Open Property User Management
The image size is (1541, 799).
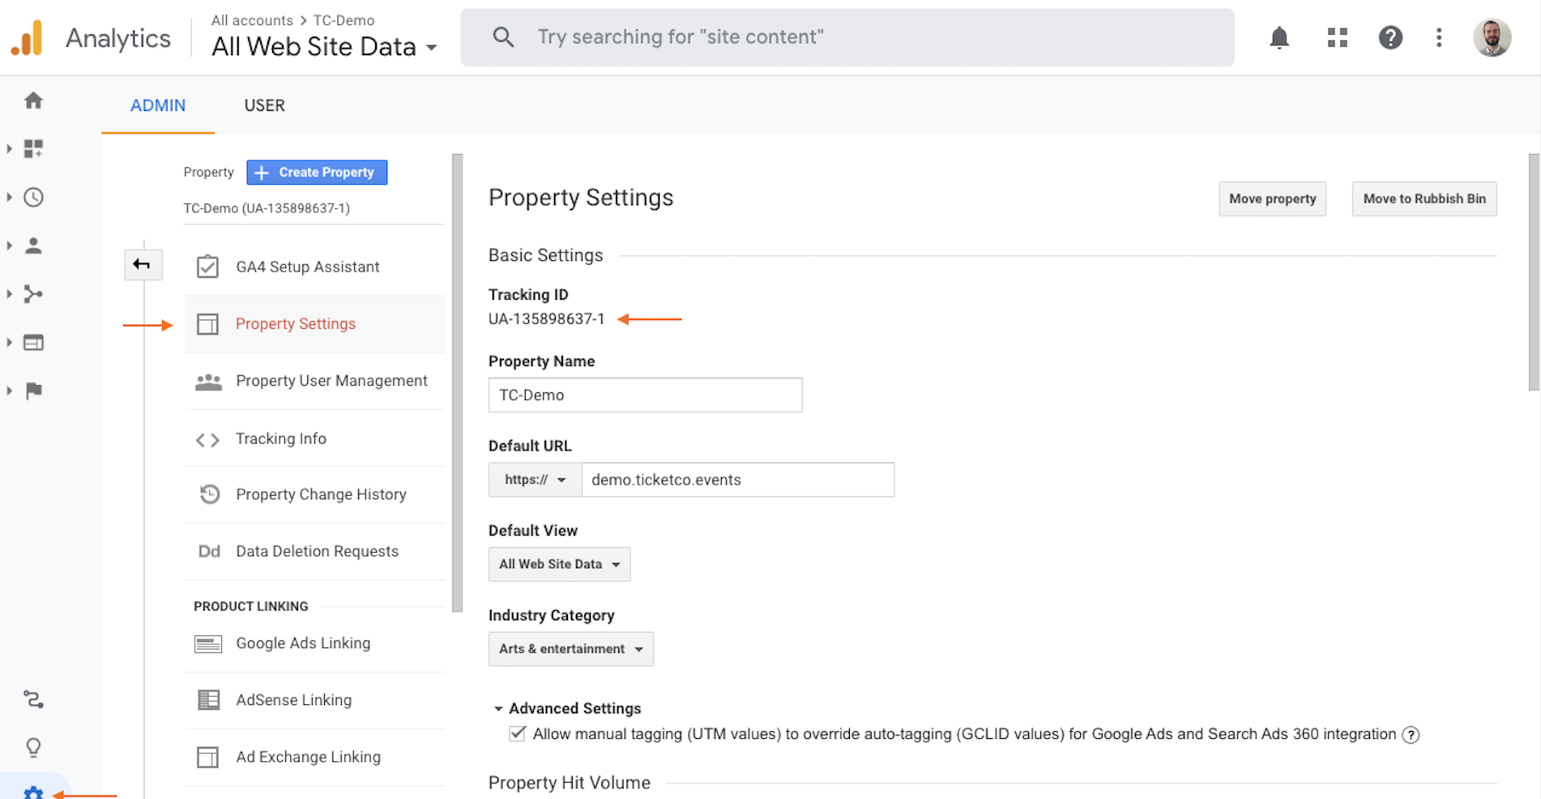[x=315, y=381]
